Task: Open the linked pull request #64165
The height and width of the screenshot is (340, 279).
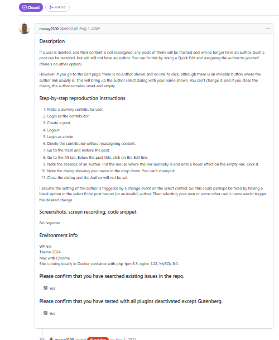Action: coord(57,7)
